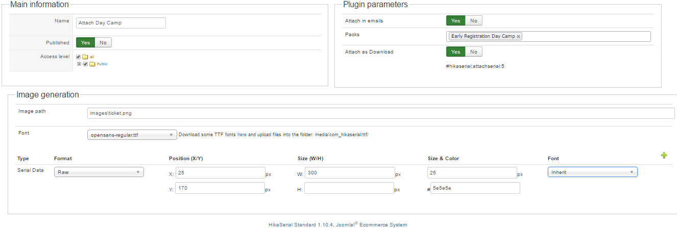Click the Public access level label
Image resolution: width=677 pixels, height=228 pixels.
click(x=102, y=64)
